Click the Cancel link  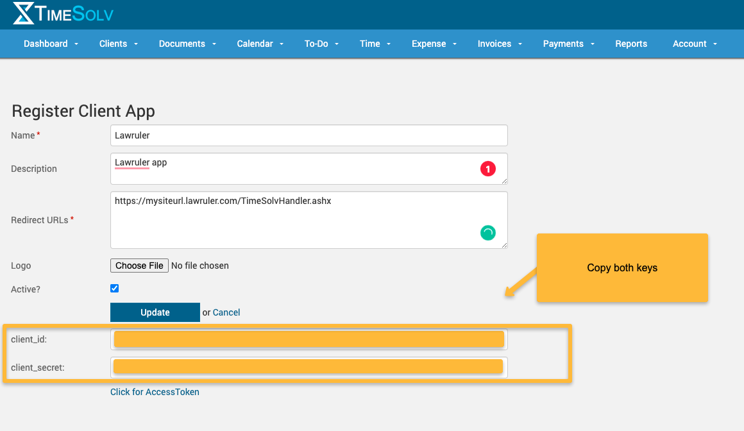(x=226, y=312)
